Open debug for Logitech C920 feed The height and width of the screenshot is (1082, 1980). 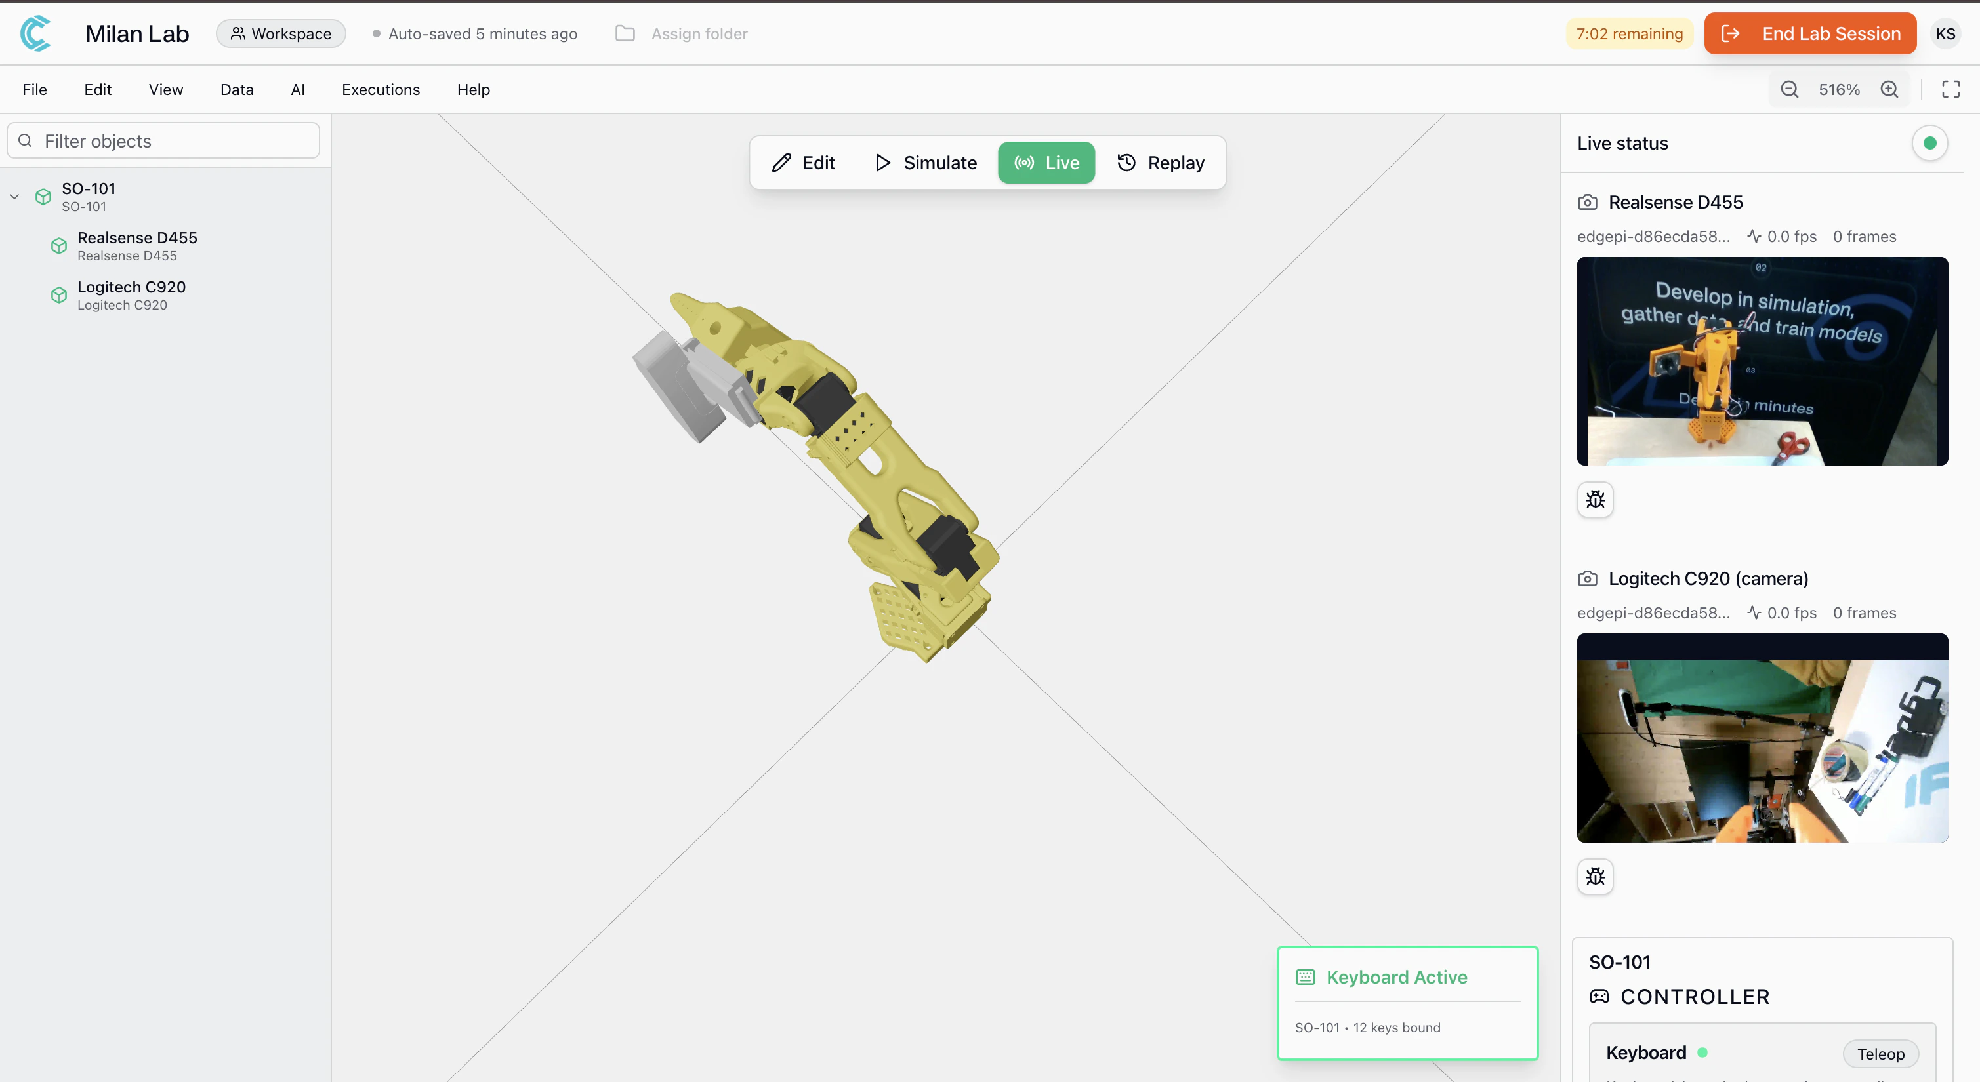pos(1595,876)
